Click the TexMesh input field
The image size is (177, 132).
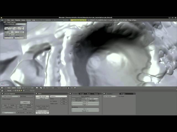(x=58, y=96)
